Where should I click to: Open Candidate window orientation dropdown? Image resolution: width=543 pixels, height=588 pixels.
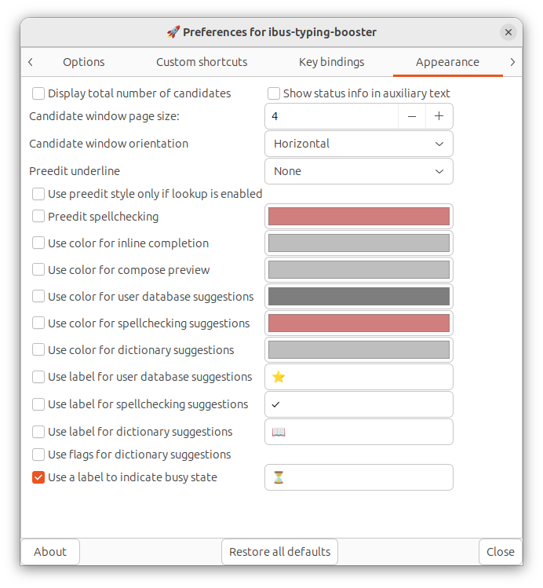tap(359, 144)
